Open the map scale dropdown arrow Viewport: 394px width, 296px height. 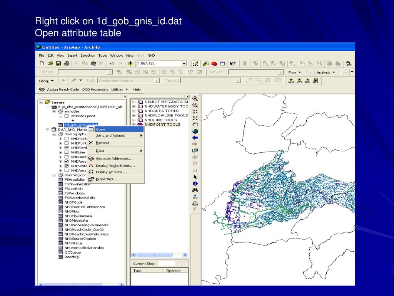click(x=184, y=64)
